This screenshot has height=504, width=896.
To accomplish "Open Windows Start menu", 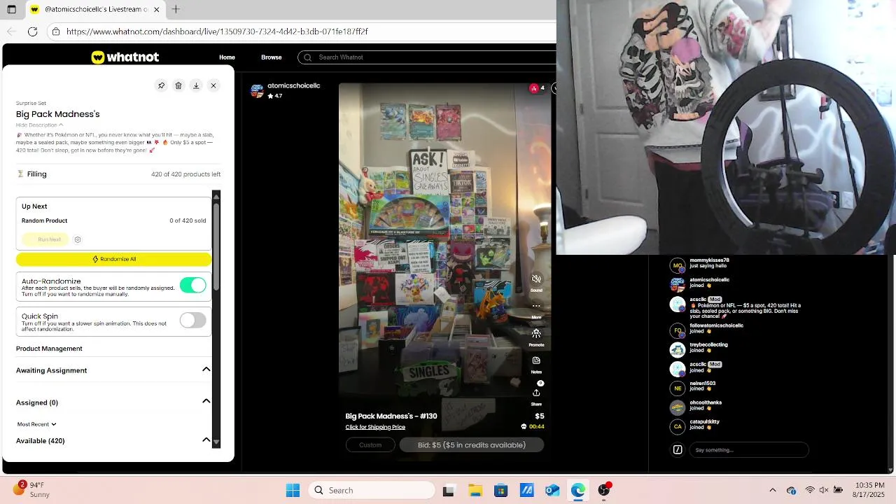I will [x=293, y=491].
